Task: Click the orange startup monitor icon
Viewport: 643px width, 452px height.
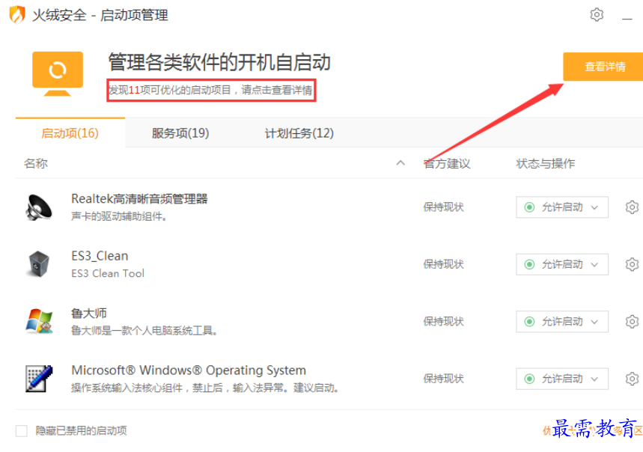Action: coord(58,74)
